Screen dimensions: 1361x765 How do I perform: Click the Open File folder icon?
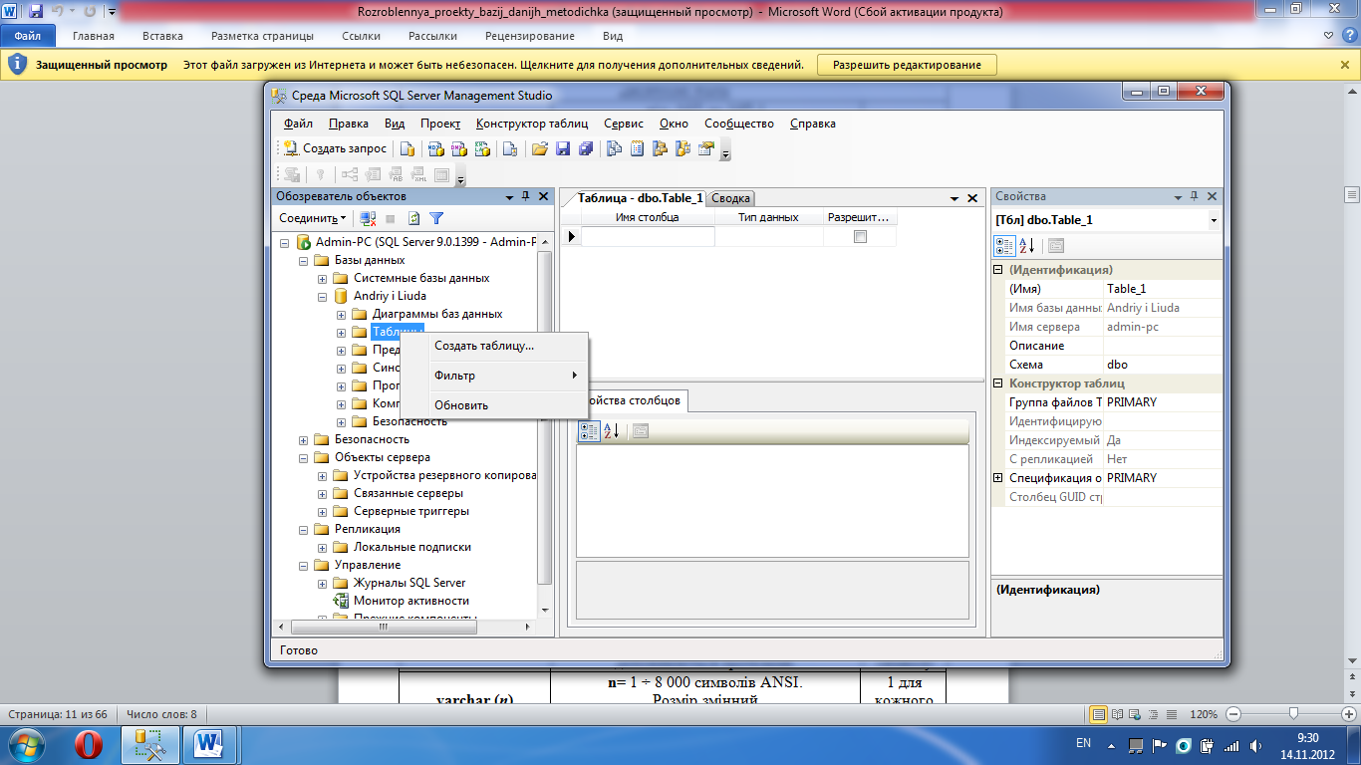point(539,148)
